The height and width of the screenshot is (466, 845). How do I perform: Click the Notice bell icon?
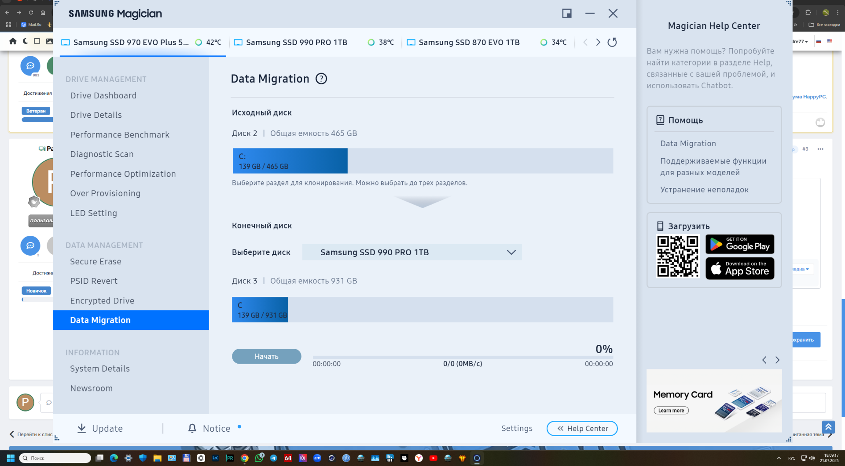(192, 428)
